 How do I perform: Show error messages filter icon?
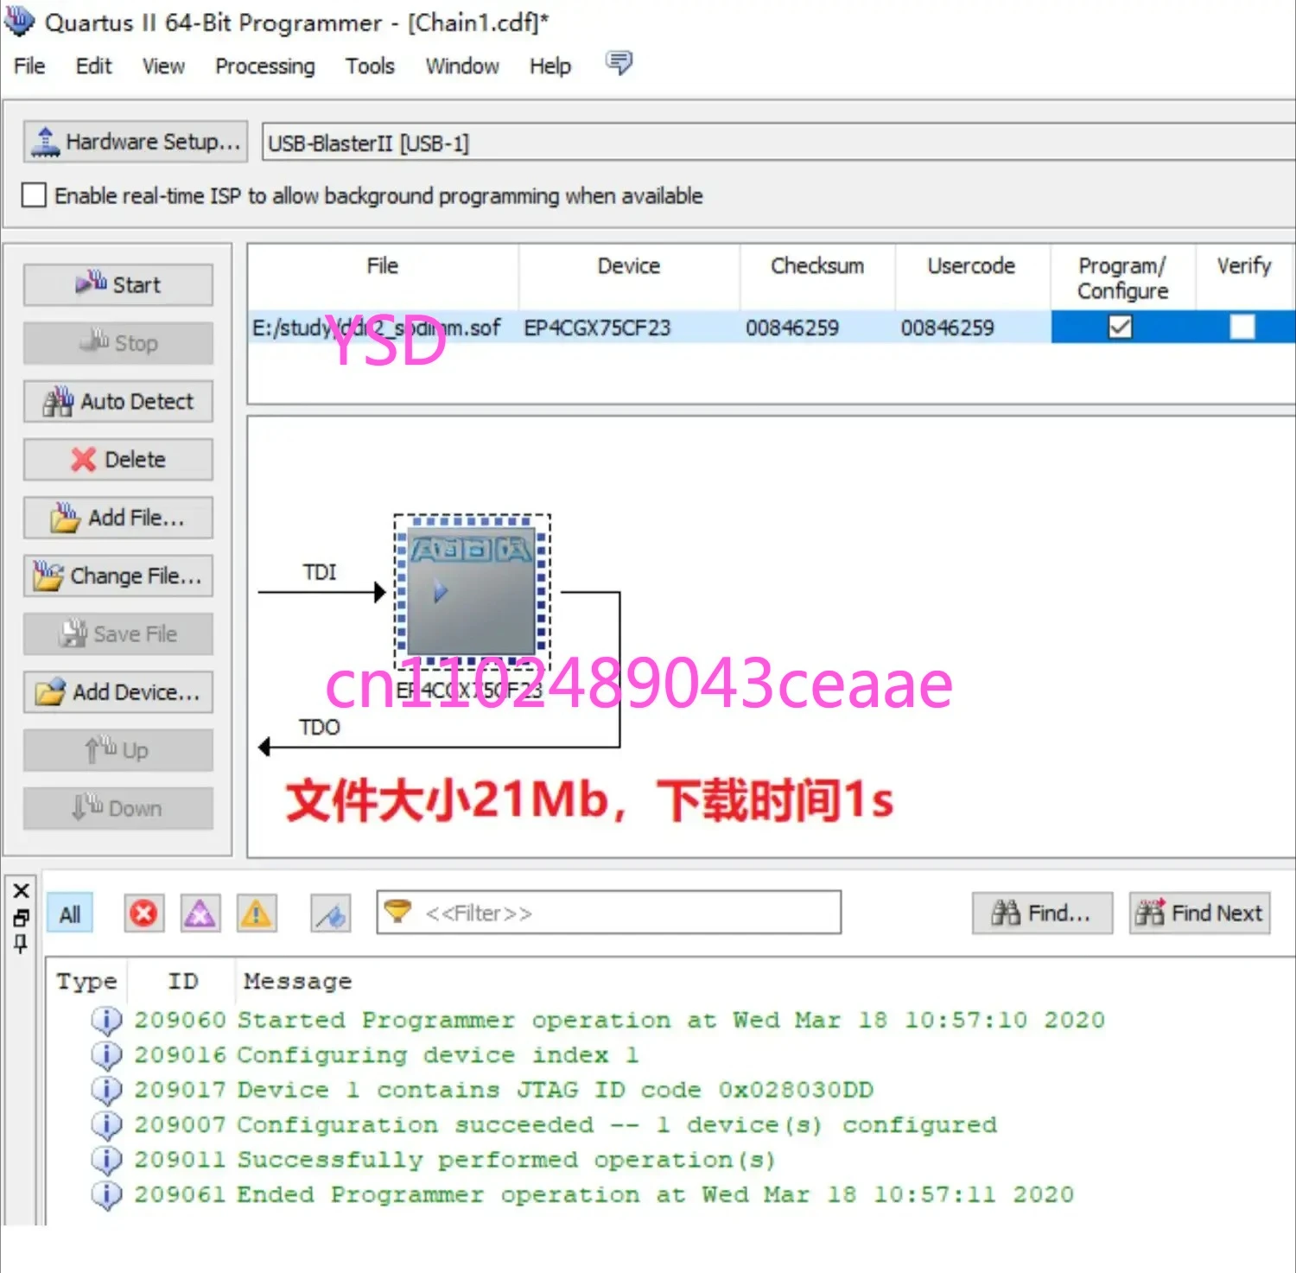143,913
